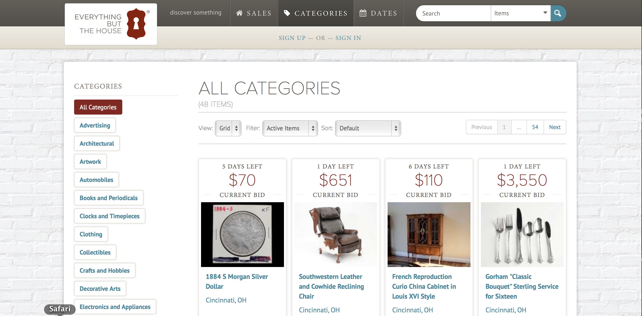Click the calendar icon next to DATES
The width and height of the screenshot is (642, 316).
click(x=363, y=13)
